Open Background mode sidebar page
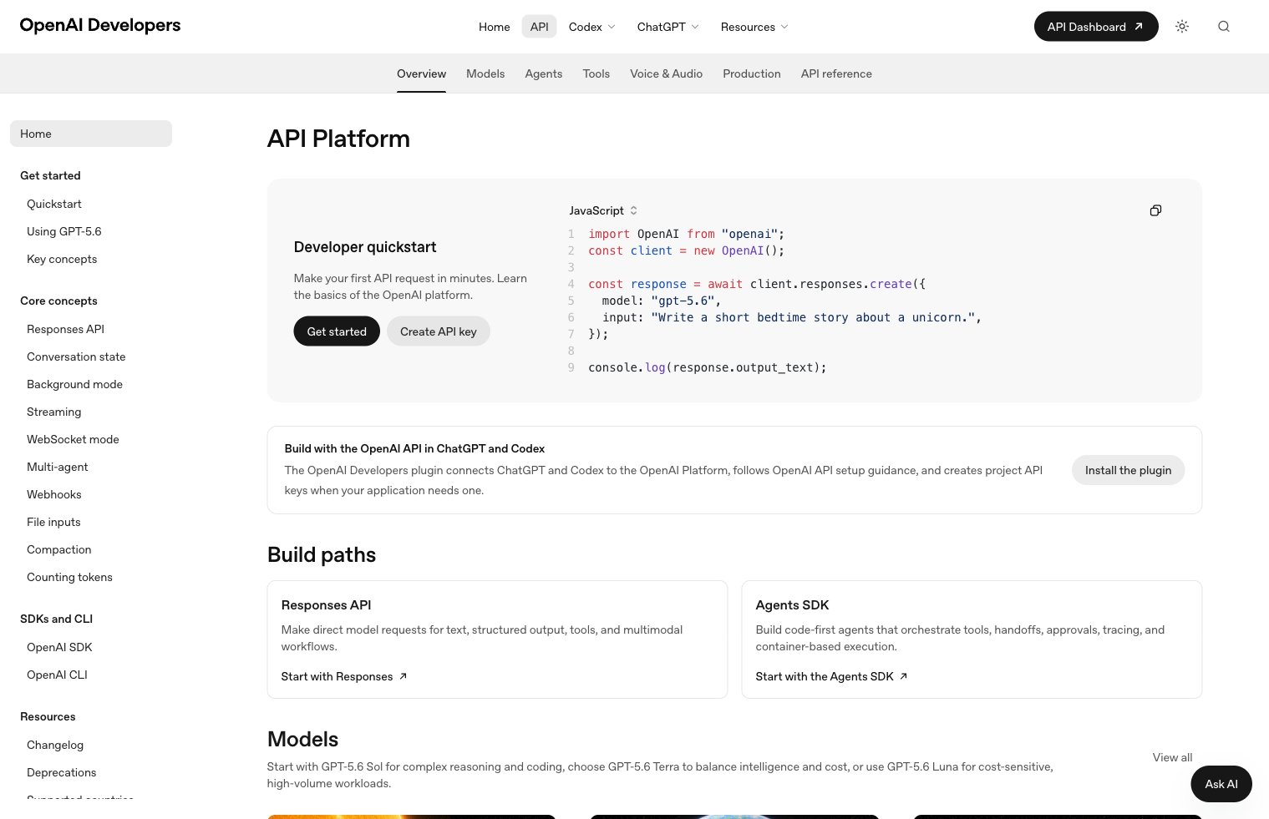Screen dimensions: 1269x819 pos(74,384)
